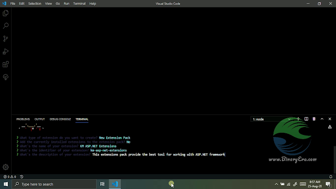
Task: Open the Run menu
Action: [67, 4]
